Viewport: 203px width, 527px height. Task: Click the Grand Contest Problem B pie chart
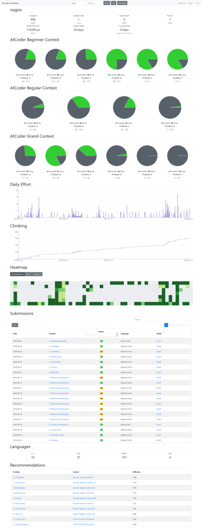pos(56,156)
